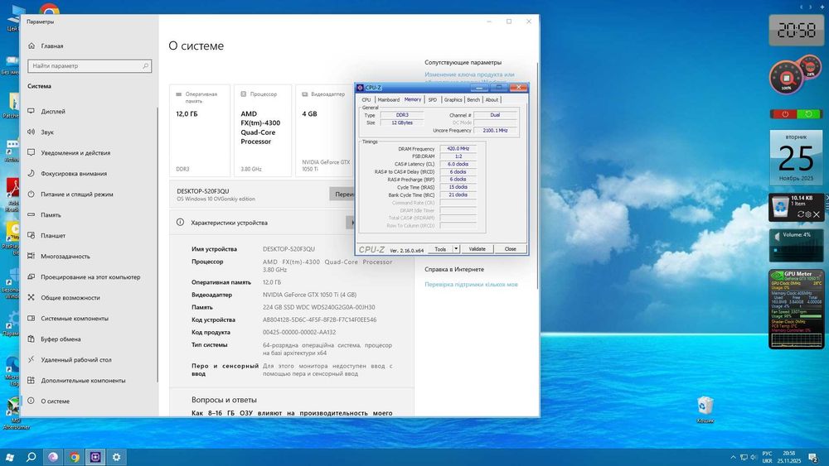The height and width of the screenshot is (466, 829).
Task: Select Focus assist moon icon in sidebar
Action: [x=32, y=173]
